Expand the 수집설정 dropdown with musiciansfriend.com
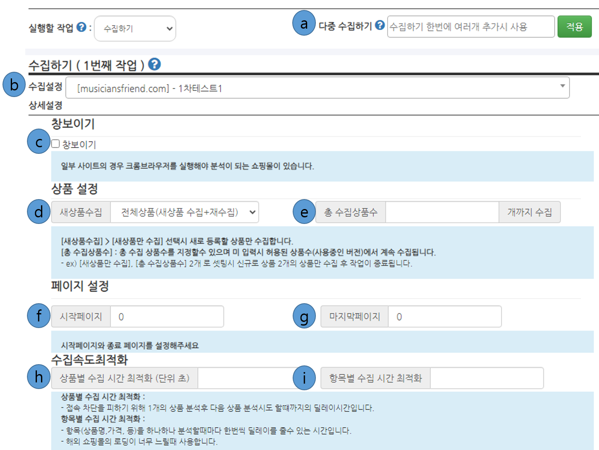 pos(318,88)
